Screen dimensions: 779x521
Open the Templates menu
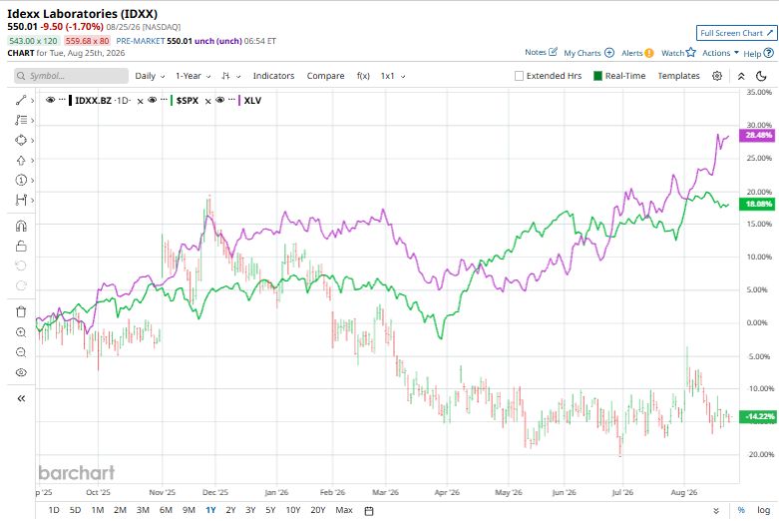678,76
